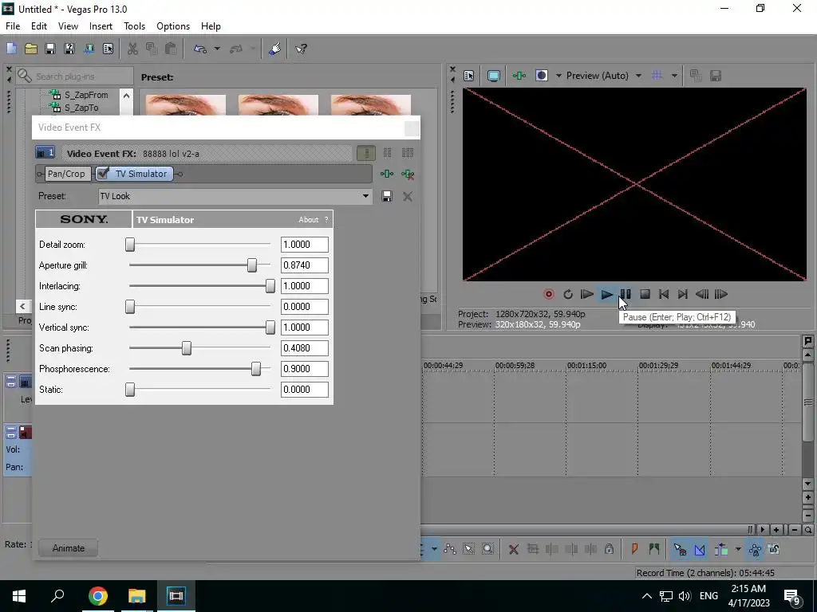Click the Static value field
The width and height of the screenshot is (817, 612).
pyautogui.click(x=304, y=390)
